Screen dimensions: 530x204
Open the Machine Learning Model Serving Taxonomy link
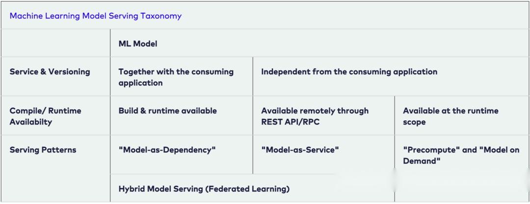(95, 16)
